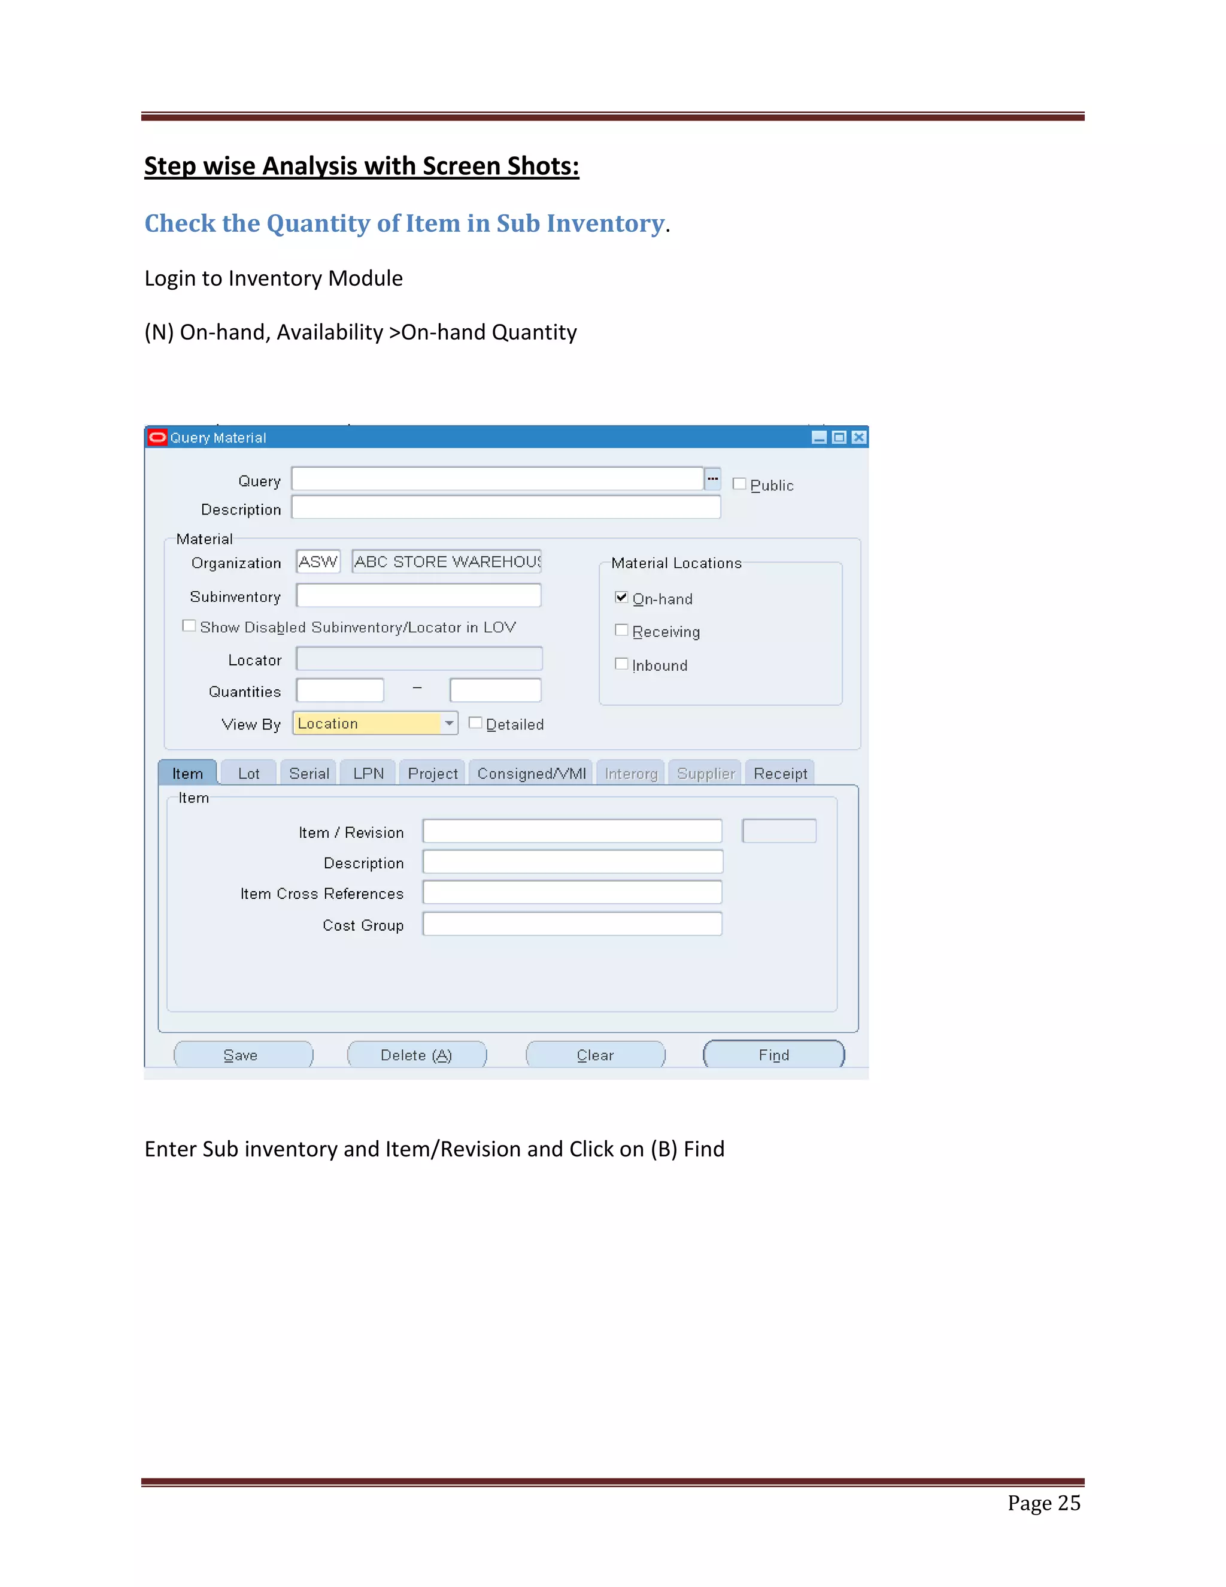Go to the Project tab
Viewport: 1226px width, 1587px height.
pyautogui.click(x=433, y=773)
